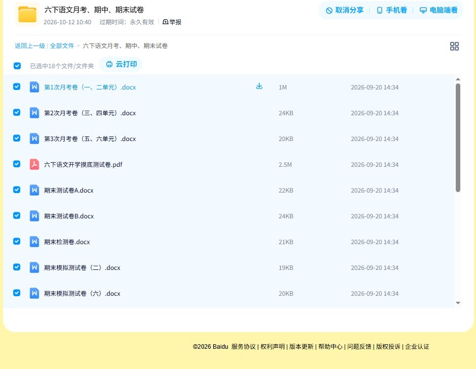Click Word icon of 期末模拟测试卷（六）.docx
This screenshot has width=476, height=369.
pyautogui.click(x=34, y=293)
